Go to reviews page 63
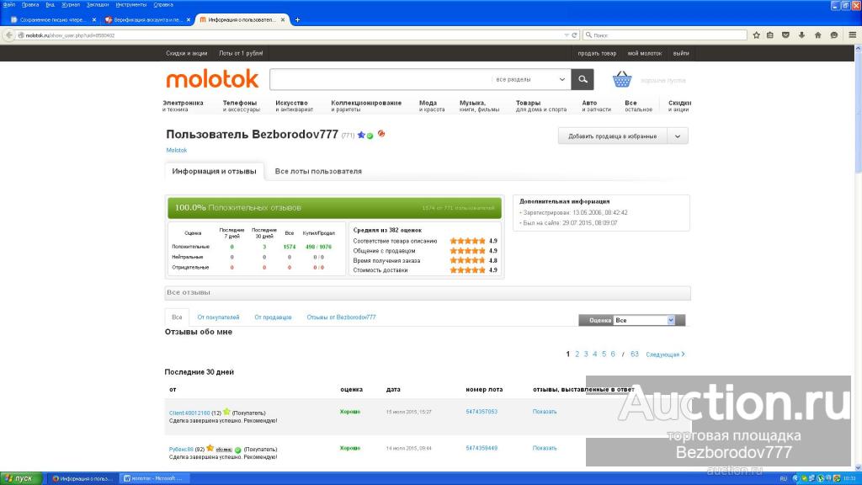Screen dimensions: 862x485 point(635,354)
